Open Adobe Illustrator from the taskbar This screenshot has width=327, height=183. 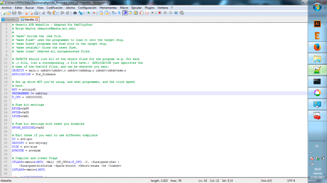[x=317, y=24]
